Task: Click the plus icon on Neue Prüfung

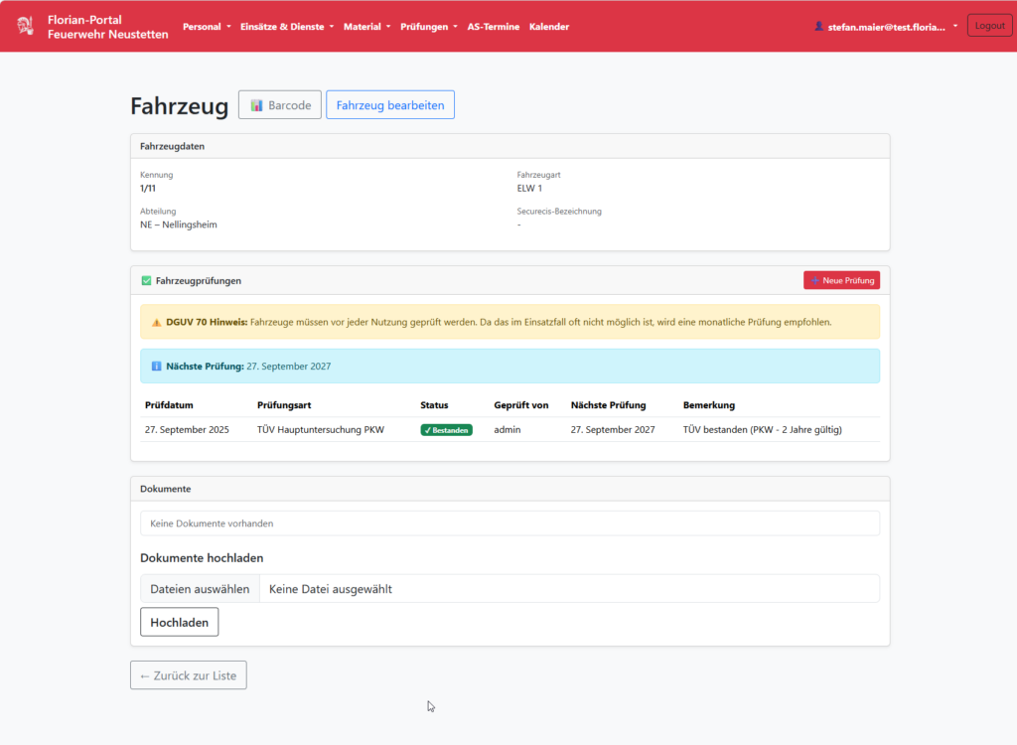Action: coord(815,281)
